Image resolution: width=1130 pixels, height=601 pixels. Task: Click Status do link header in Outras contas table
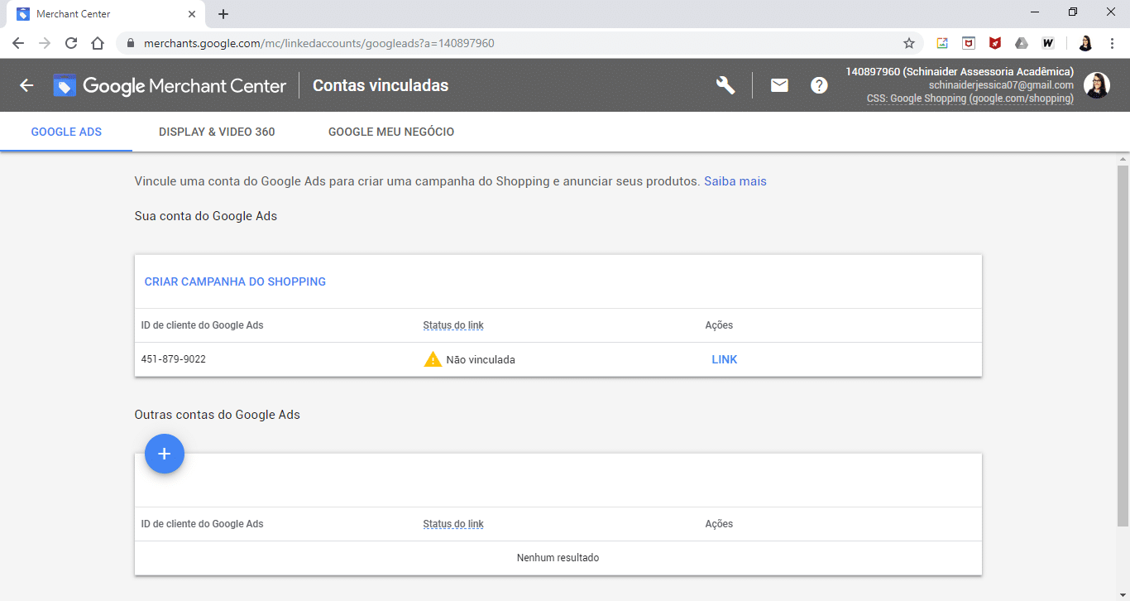[x=453, y=524]
